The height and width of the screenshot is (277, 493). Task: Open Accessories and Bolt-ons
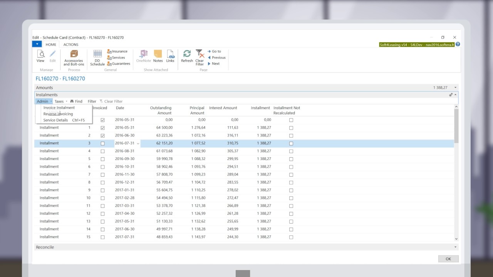(x=74, y=58)
